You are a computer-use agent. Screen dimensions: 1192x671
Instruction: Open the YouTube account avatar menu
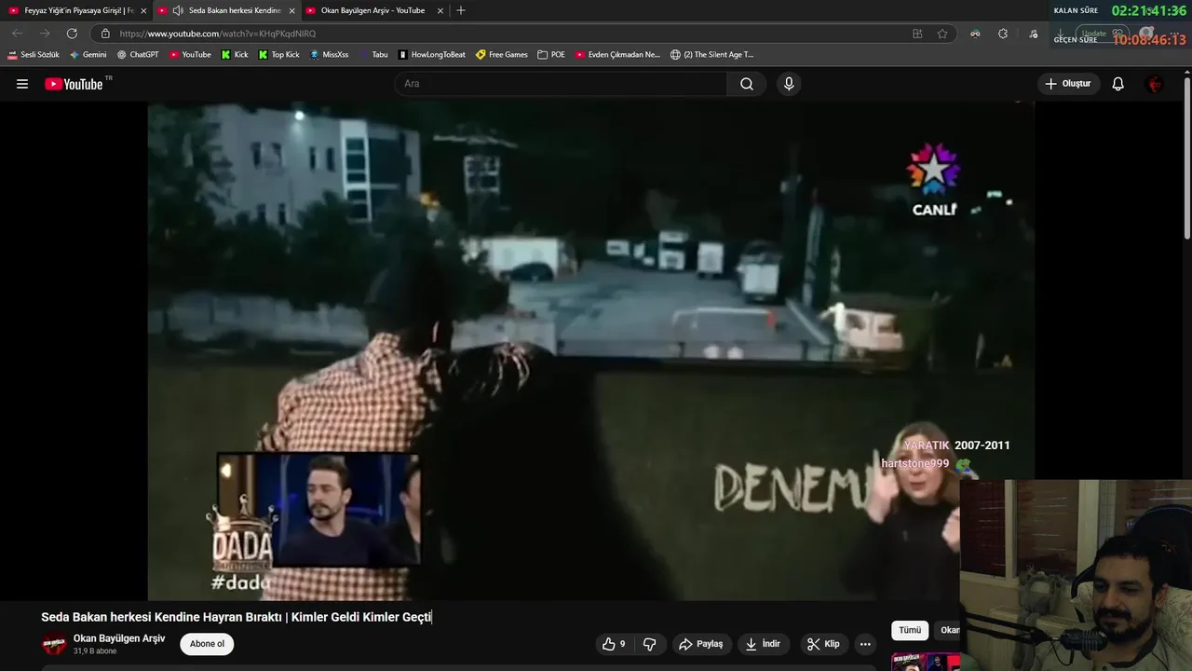click(x=1155, y=84)
